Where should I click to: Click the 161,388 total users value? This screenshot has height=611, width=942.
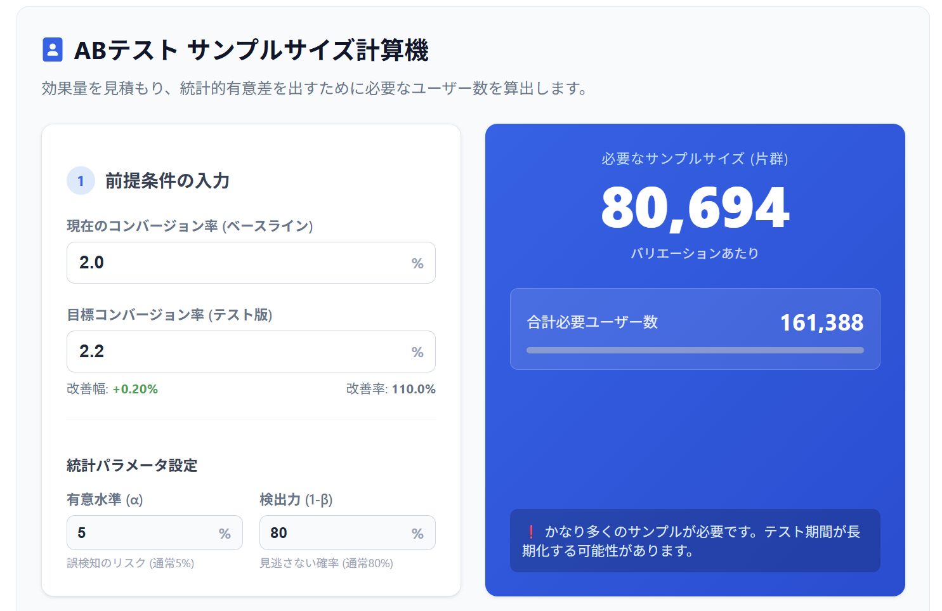[x=821, y=322]
